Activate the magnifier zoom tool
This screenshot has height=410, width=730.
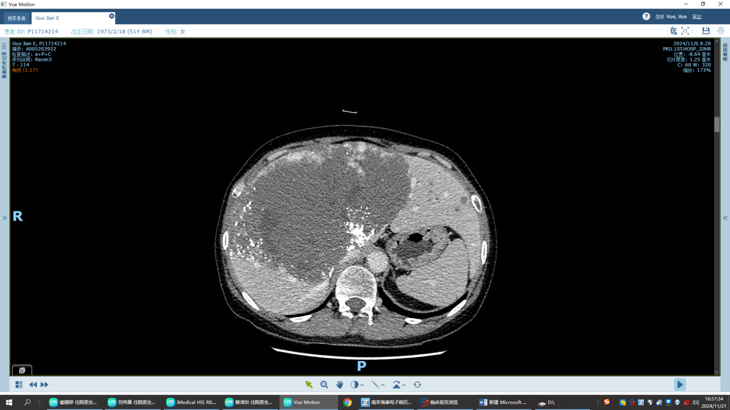324,385
